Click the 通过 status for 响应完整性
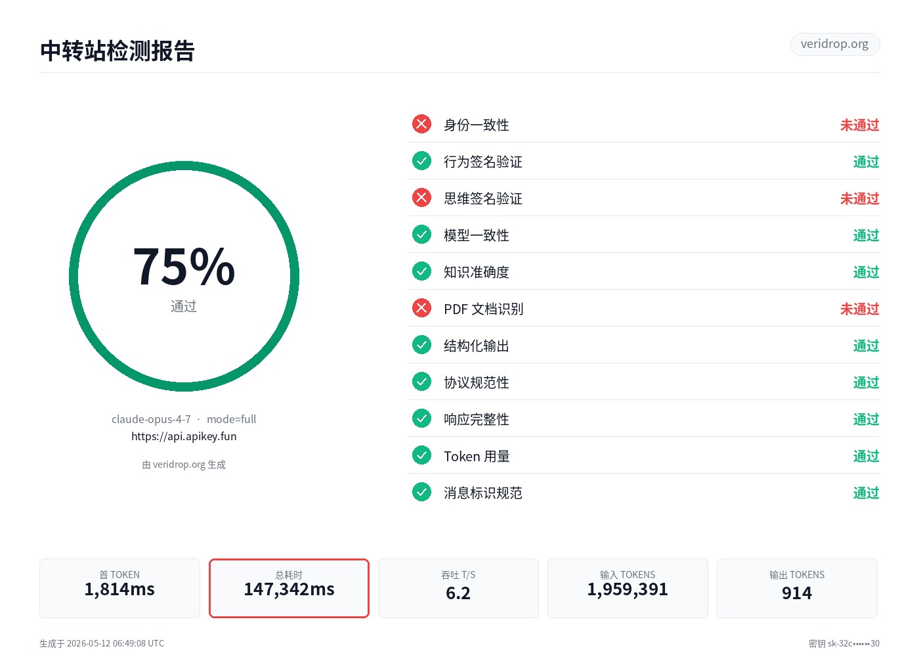919x657 pixels. [866, 419]
